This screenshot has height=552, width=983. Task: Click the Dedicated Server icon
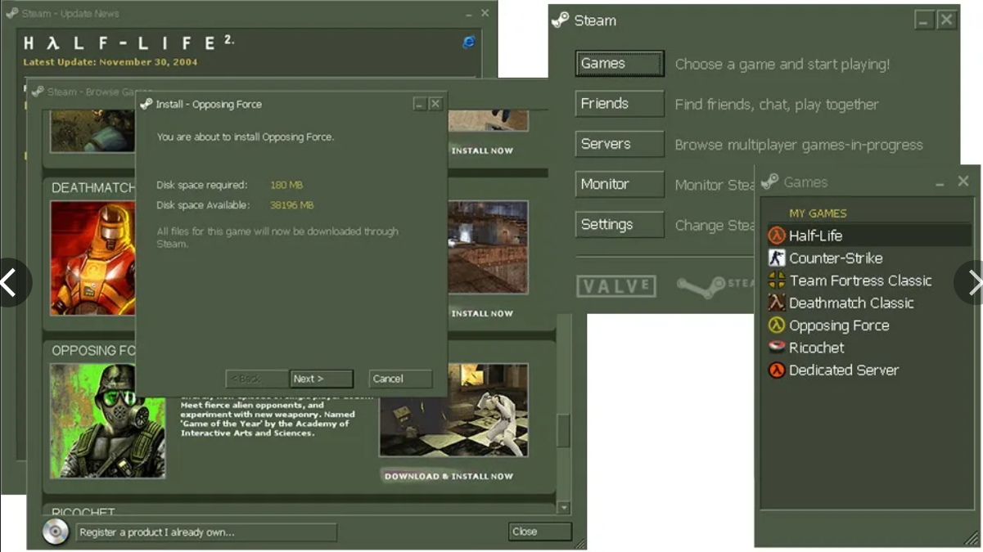tap(776, 370)
